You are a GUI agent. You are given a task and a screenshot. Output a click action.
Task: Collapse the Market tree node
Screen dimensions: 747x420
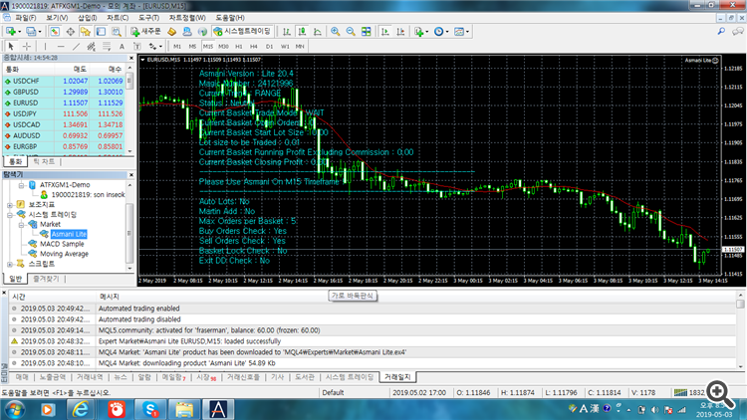22,224
